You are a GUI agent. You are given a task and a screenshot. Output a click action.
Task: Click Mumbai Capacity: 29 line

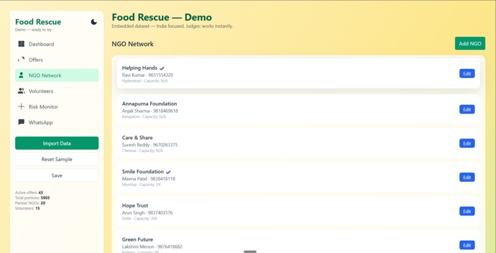coord(141,185)
